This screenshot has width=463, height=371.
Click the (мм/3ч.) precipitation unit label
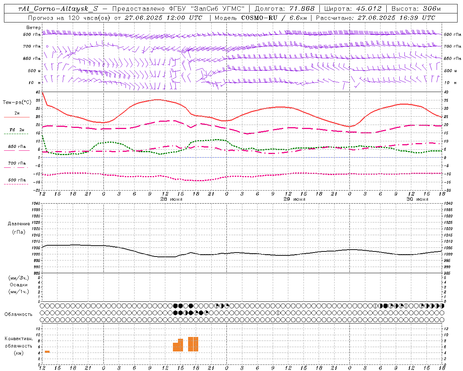click(x=19, y=278)
